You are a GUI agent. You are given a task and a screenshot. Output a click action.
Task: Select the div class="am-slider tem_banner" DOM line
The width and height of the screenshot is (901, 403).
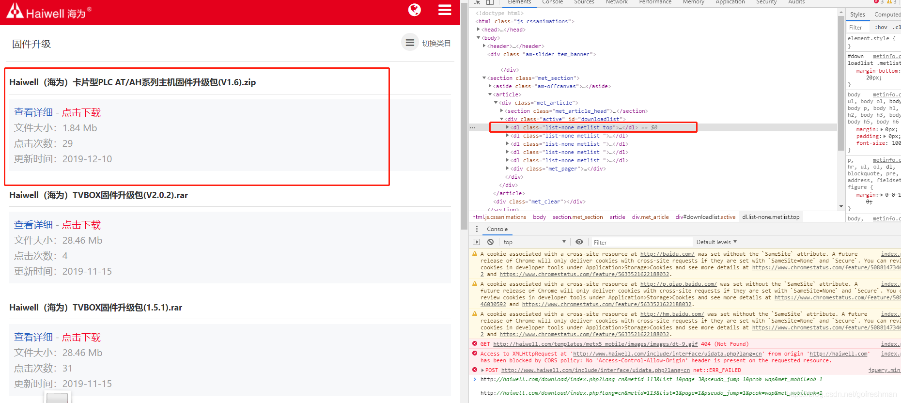click(x=542, y=54)
